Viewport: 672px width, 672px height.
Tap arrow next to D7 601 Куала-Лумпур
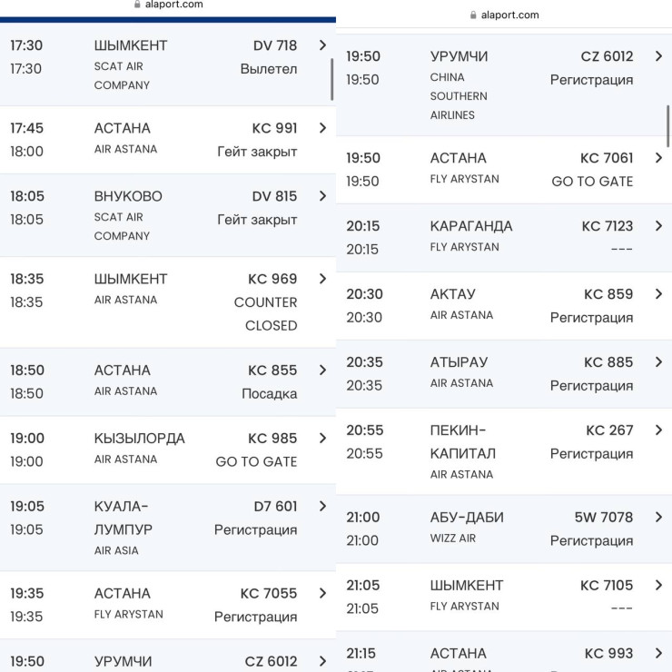click(x=322, y=507)
